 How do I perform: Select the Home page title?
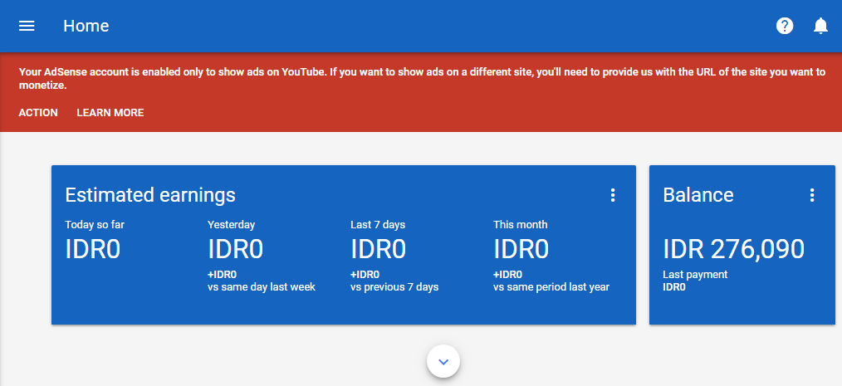coord(86,26)
